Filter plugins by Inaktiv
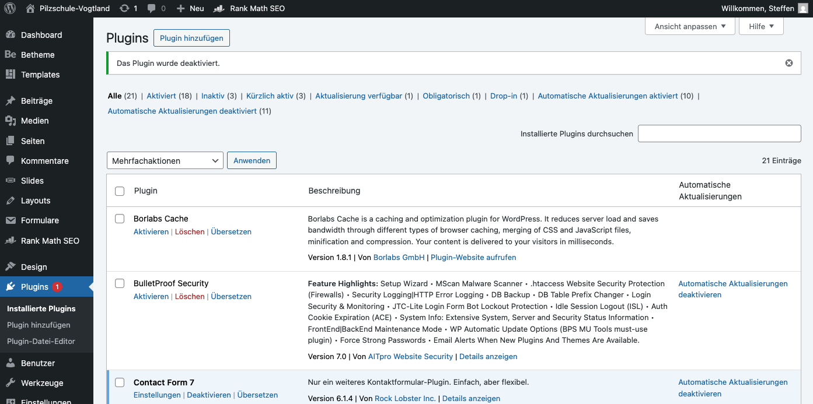 click(x=212, y=96)
